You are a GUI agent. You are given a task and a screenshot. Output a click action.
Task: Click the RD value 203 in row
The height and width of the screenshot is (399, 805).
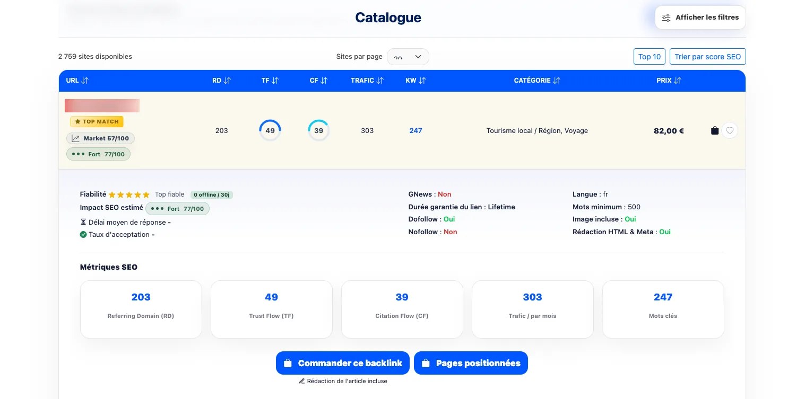tap(221, 130)
